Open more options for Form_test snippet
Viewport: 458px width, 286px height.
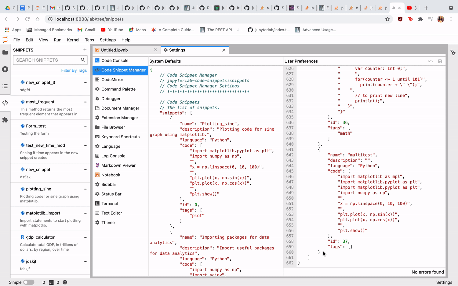click(x=85, y=126)
